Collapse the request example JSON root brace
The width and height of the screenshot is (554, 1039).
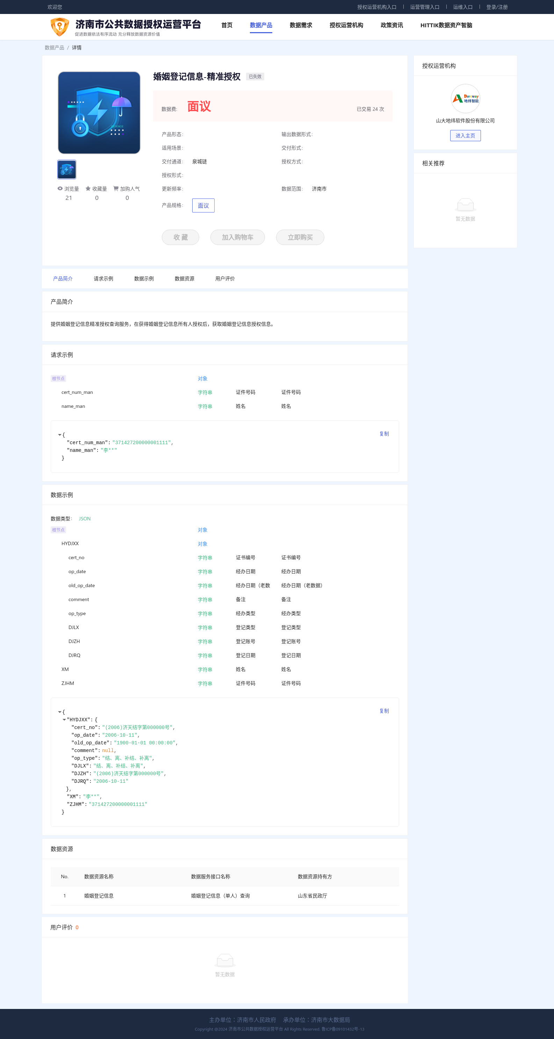tap(60, 435)
